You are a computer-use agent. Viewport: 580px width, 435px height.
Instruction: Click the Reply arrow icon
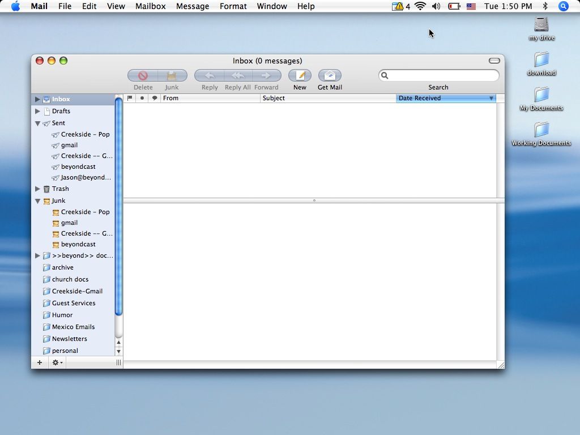210,76
